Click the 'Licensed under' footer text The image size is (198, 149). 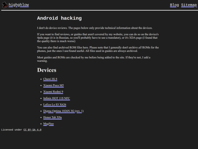[11, 130]
